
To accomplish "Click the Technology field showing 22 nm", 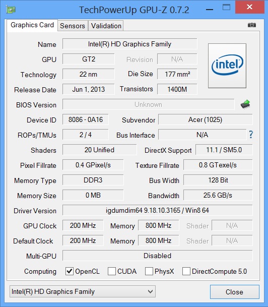I will [x=89, y=74].
